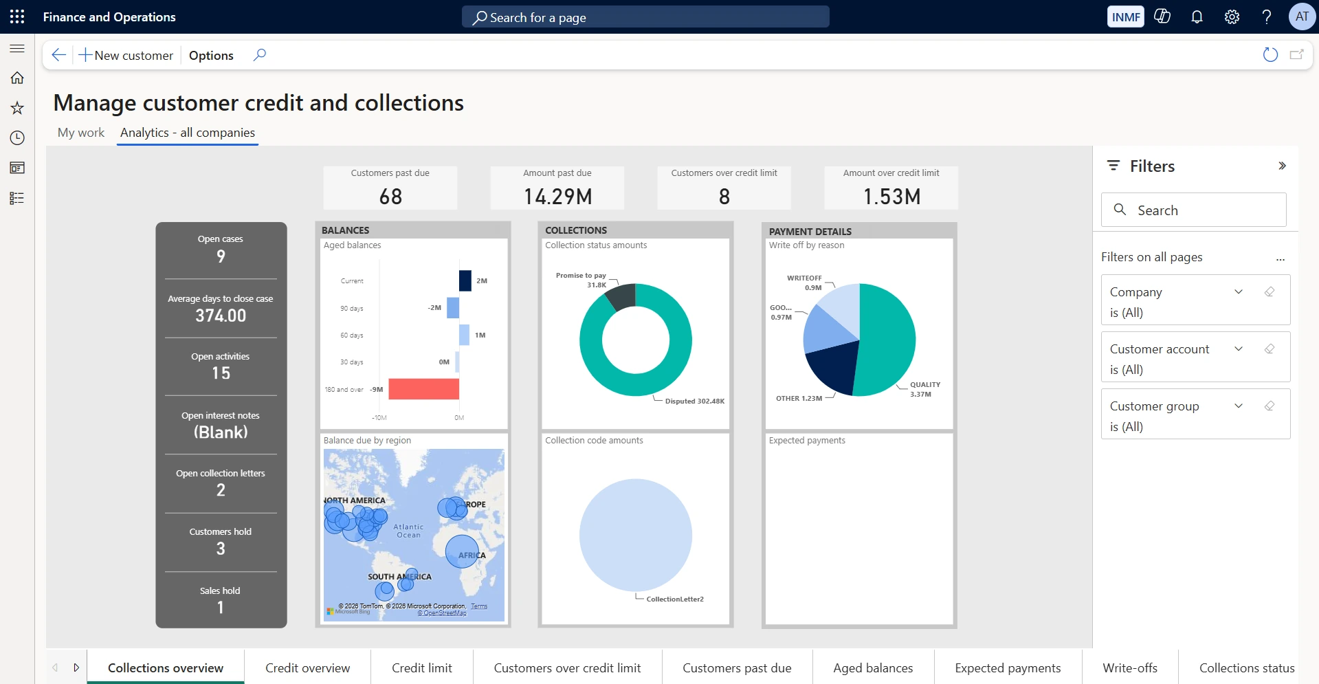Screen dimensions: 1319x684
Task: Click the Filters pane Search field
Action: pos(1194,210)
